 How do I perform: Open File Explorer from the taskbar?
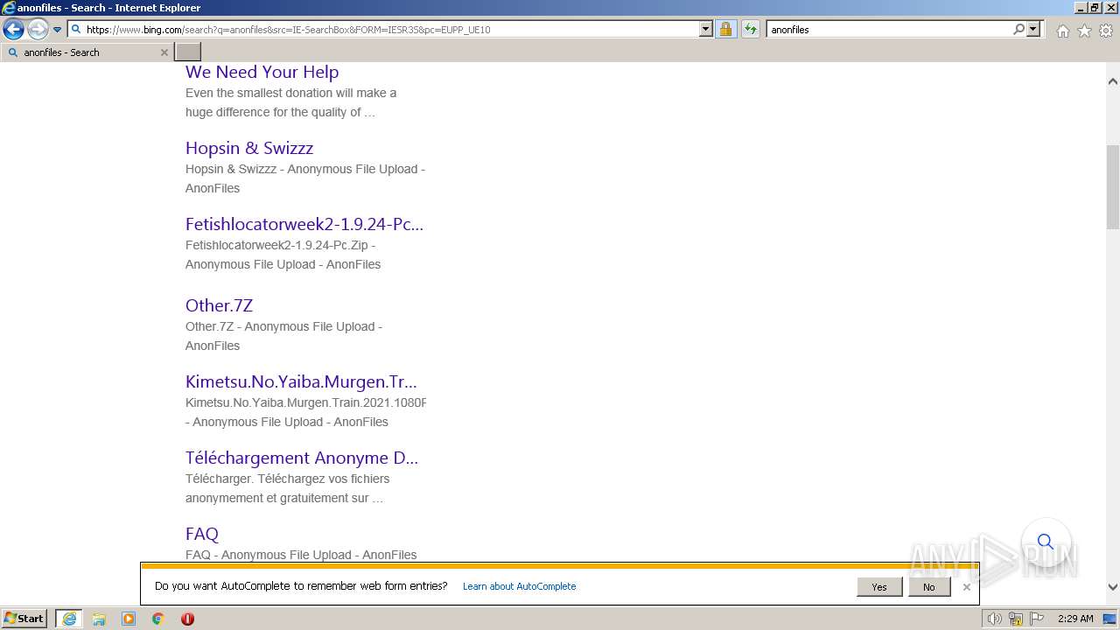99,619
